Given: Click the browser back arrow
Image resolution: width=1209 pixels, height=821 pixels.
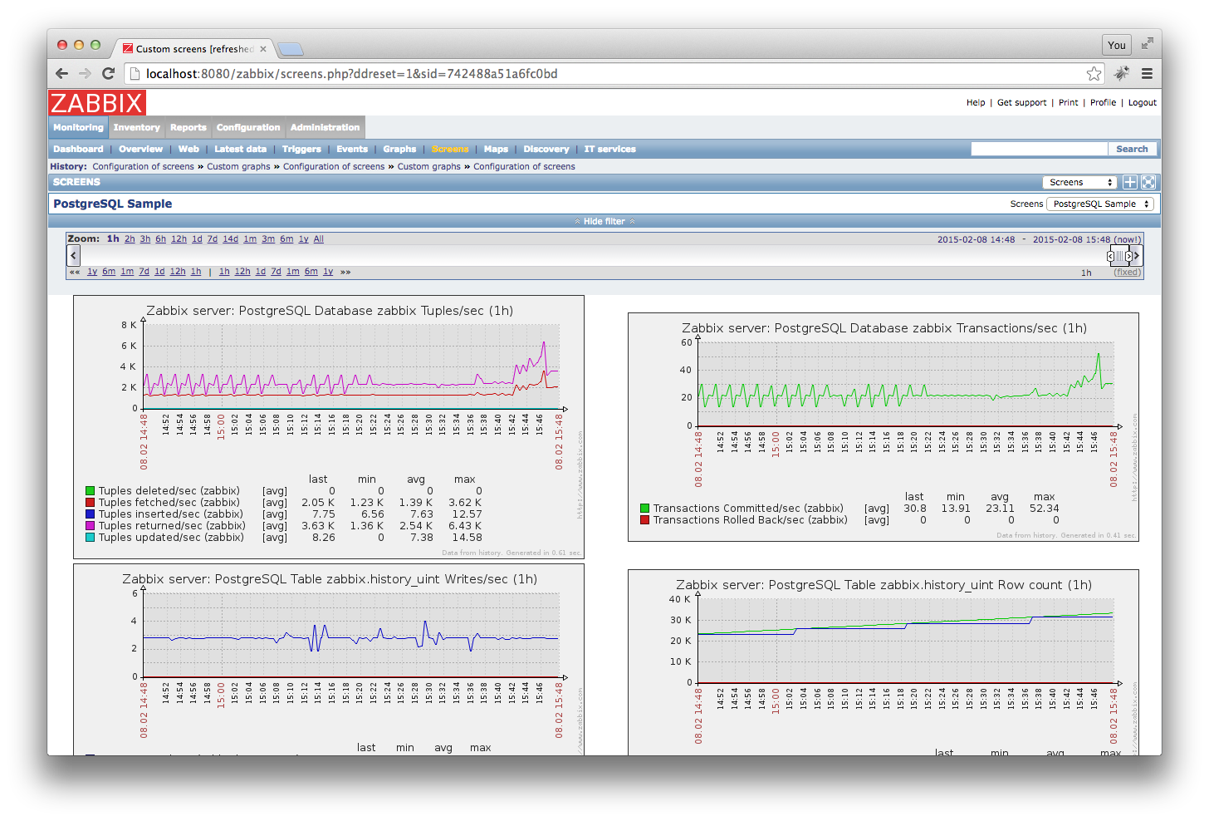Looking at the screenshot, I should (x=62, y=74).
